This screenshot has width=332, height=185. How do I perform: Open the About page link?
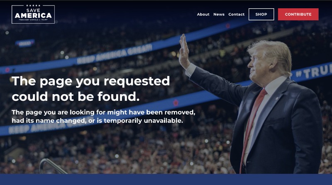coord(203,15)
